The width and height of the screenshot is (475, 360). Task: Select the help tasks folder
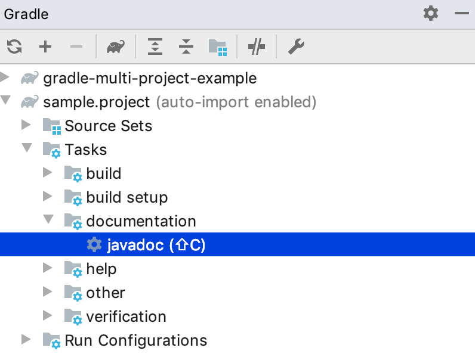click(x=101, y=269)
